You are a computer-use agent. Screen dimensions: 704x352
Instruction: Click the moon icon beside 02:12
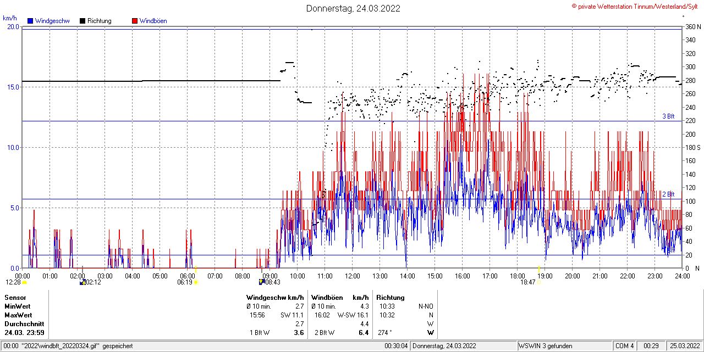pos(83,282)
